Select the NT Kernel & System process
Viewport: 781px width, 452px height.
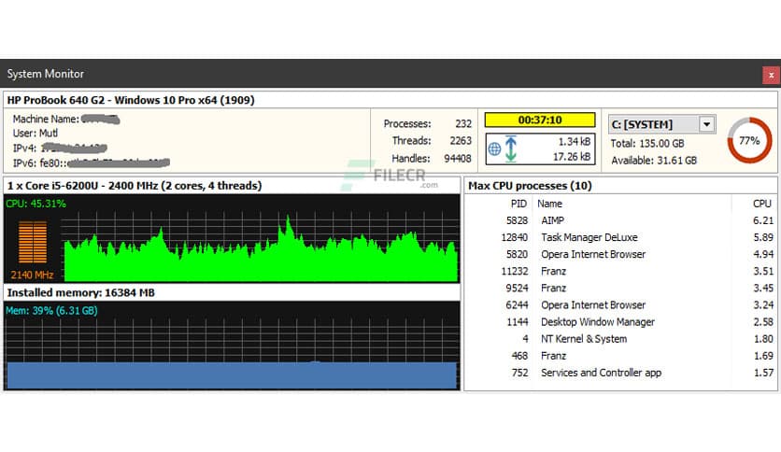point(620,339)
